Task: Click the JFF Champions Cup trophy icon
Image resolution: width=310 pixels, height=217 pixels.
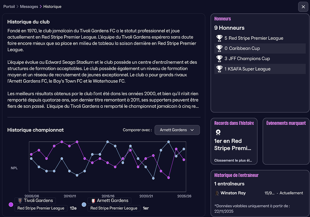Action: [x=219, y=59]
